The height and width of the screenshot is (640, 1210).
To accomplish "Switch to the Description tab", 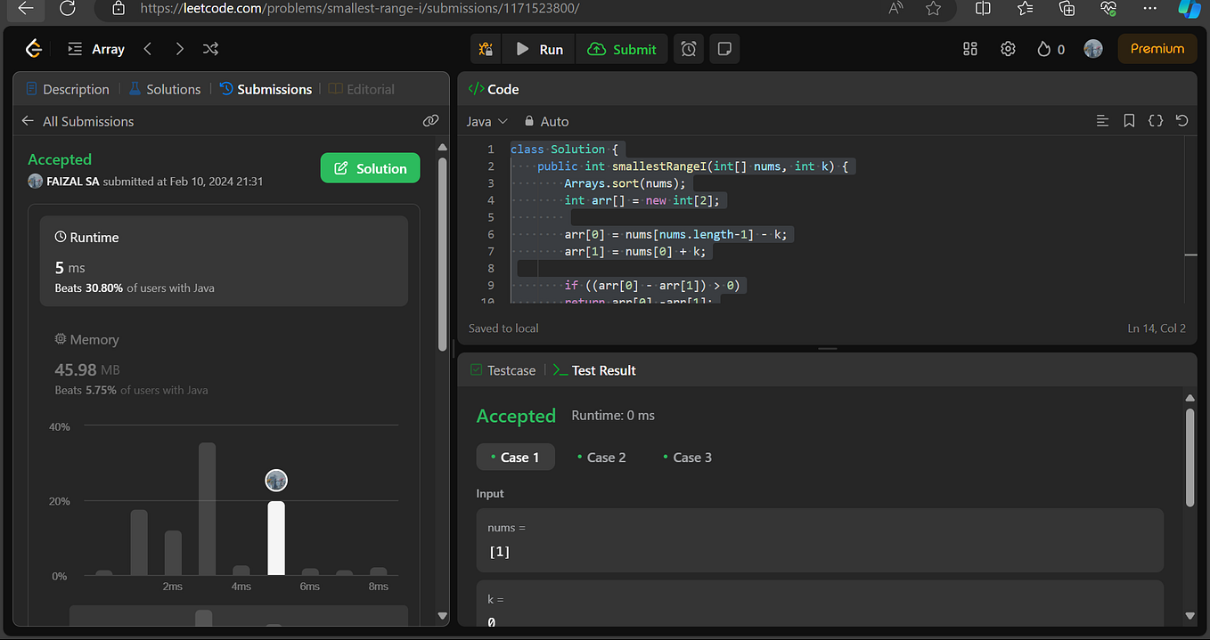I will (x=68, y=89).
